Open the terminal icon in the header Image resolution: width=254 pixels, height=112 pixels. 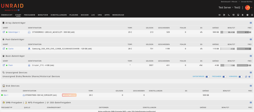point(229,15)
